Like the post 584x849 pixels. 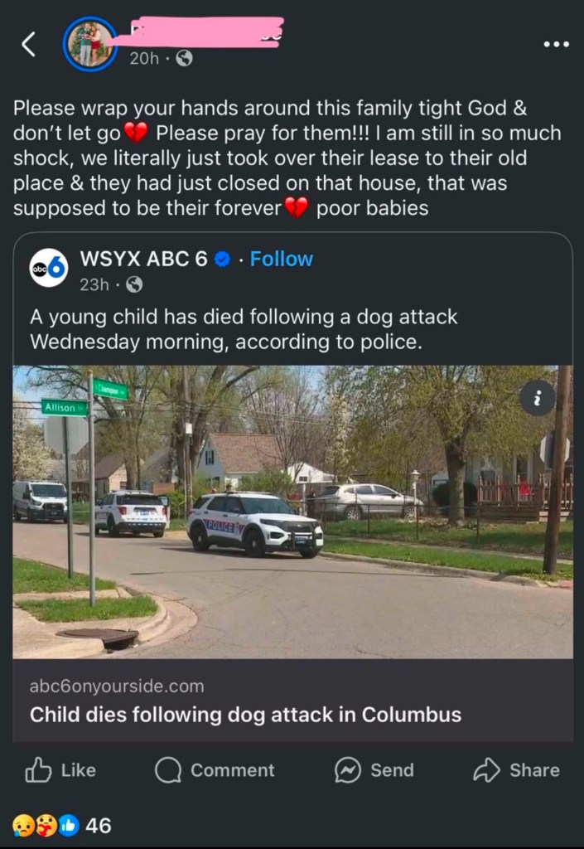click(61, 770)
